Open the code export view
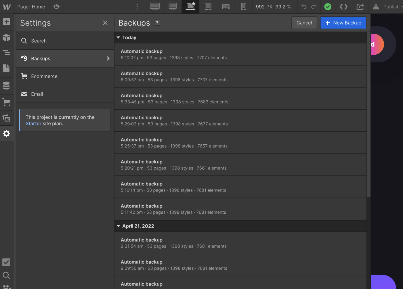This screenshot has width=403, height=289. point(343,7)
